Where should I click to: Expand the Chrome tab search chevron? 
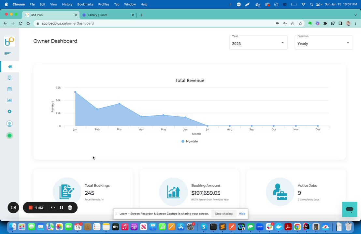(x=355, y=15)
